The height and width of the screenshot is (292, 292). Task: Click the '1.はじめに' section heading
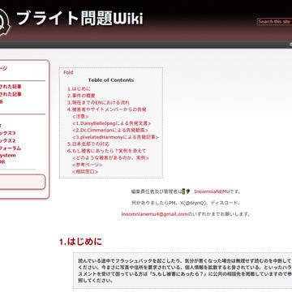click(80, 242)
